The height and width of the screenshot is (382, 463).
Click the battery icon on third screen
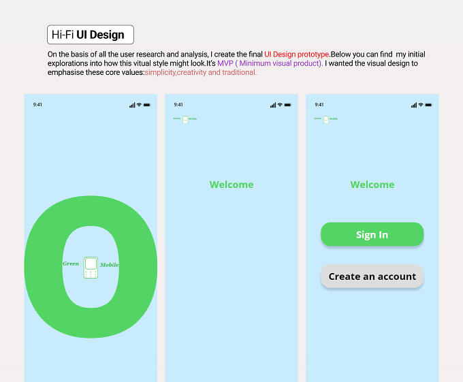coord(429,105)
